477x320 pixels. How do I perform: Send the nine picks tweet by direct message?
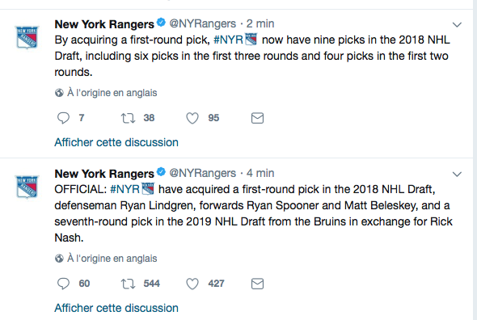click(x=257, y=118)
